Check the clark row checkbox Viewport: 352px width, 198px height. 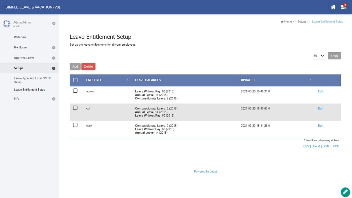point(75,125)
